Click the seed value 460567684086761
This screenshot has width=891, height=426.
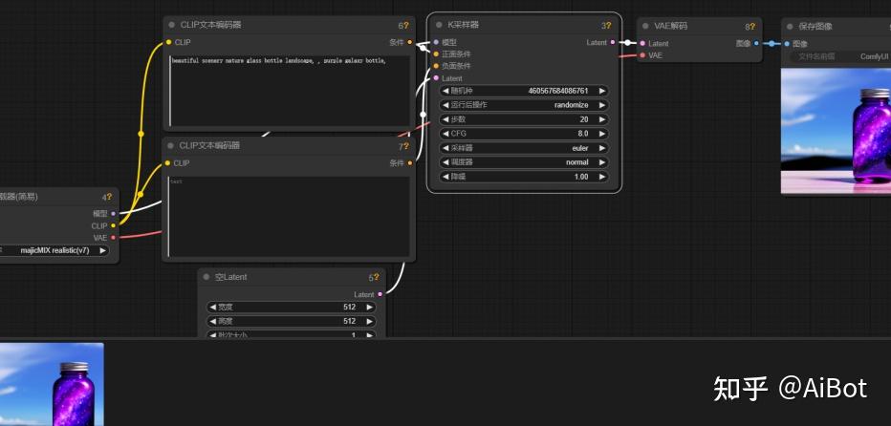[558, 91]
